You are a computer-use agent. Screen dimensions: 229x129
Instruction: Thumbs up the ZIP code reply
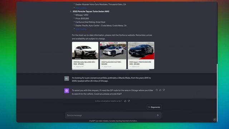coord(160,90)
